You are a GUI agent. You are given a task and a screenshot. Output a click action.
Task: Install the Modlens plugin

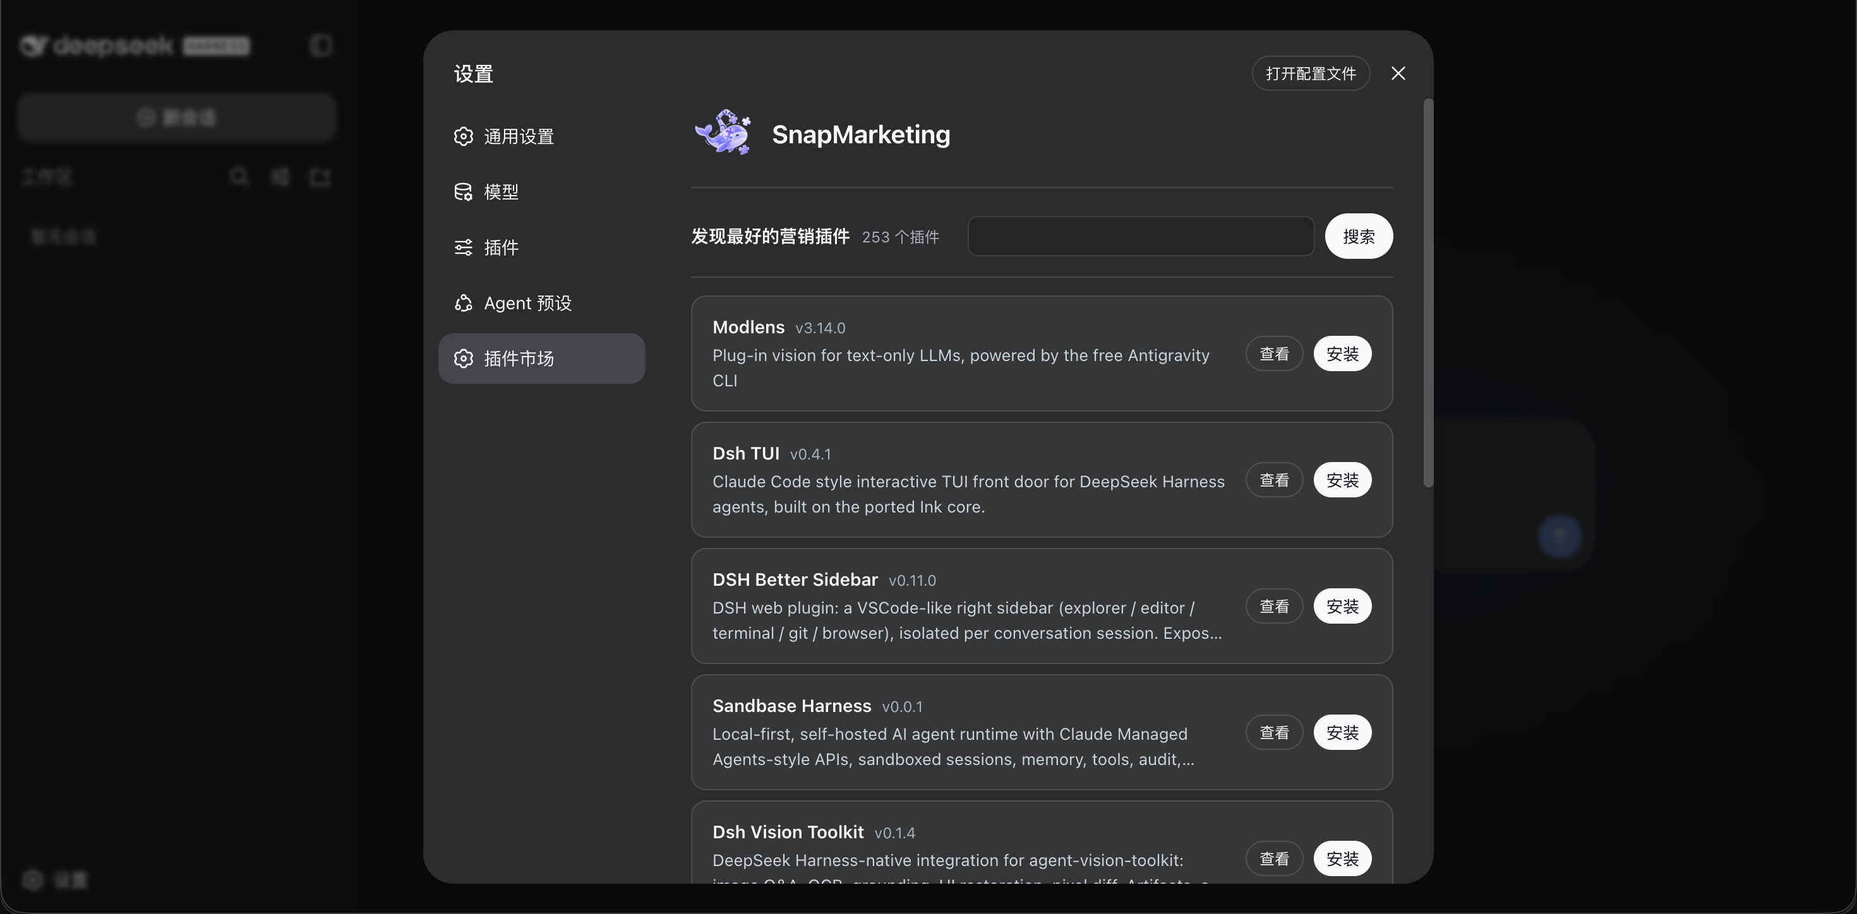[1342, 353]
